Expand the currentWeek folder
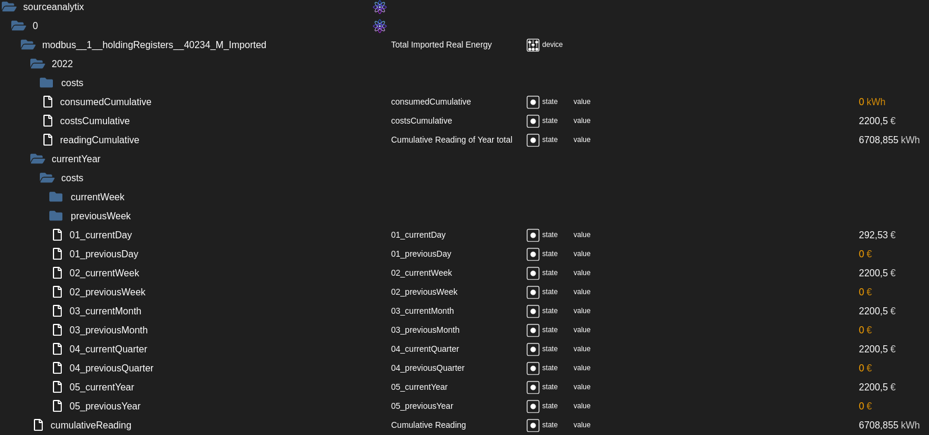929x435 pixels. (56, 197)
